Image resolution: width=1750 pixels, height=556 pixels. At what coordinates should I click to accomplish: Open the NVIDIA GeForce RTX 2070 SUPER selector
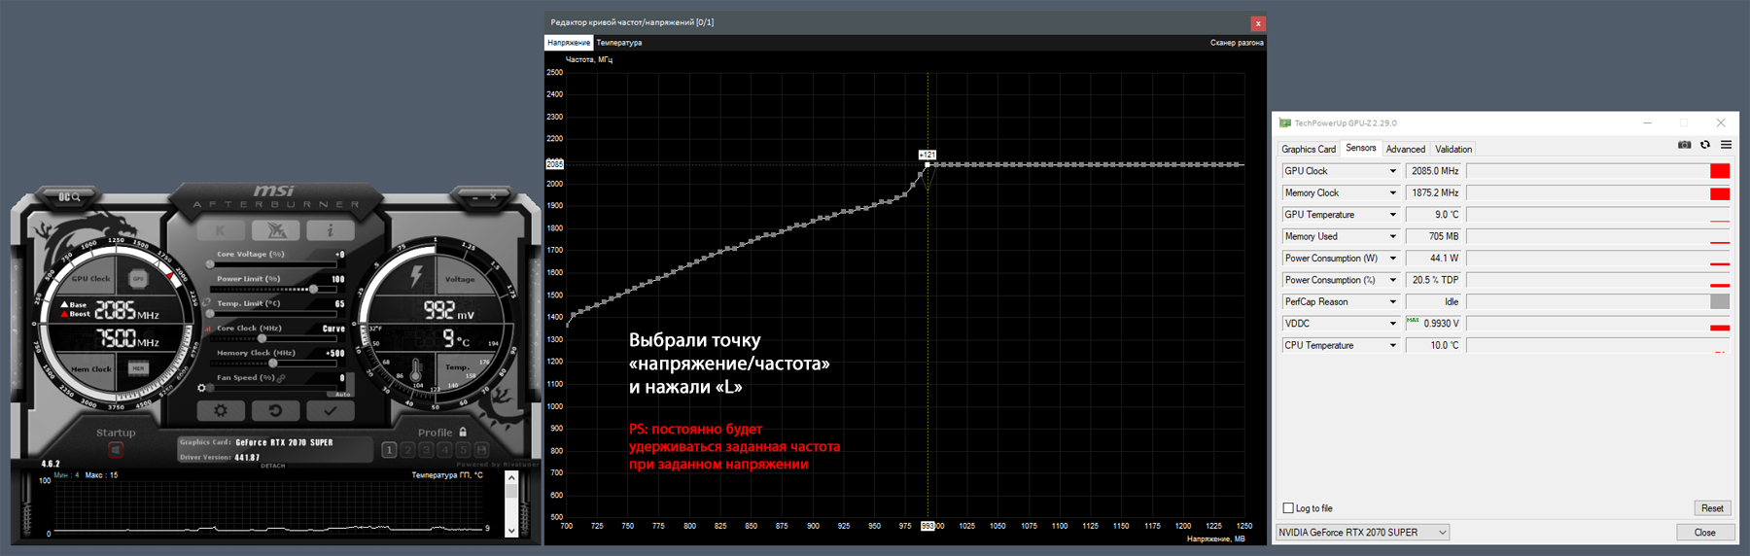coord(1362,533)
